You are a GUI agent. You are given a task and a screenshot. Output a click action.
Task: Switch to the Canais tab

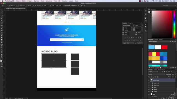(155, 70)
